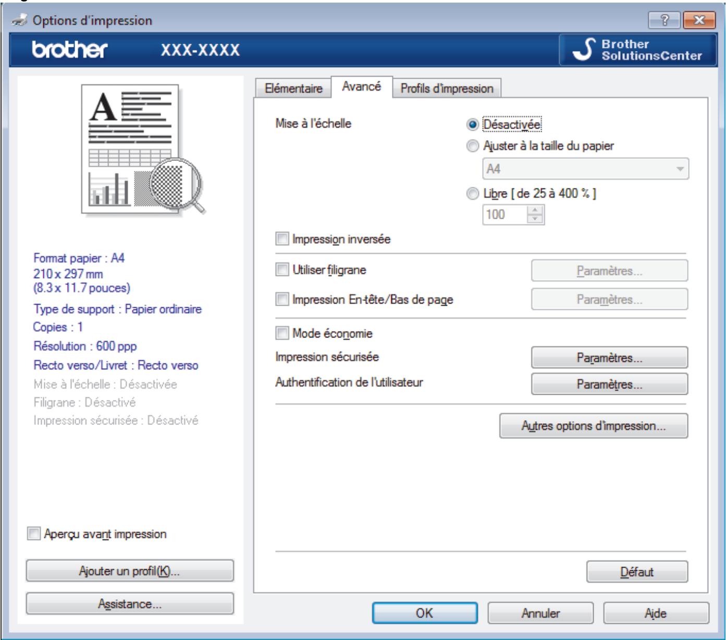Click 'Filigrane : Désactivé' summary line
The image size is (726, 640).
coord(84,402)
